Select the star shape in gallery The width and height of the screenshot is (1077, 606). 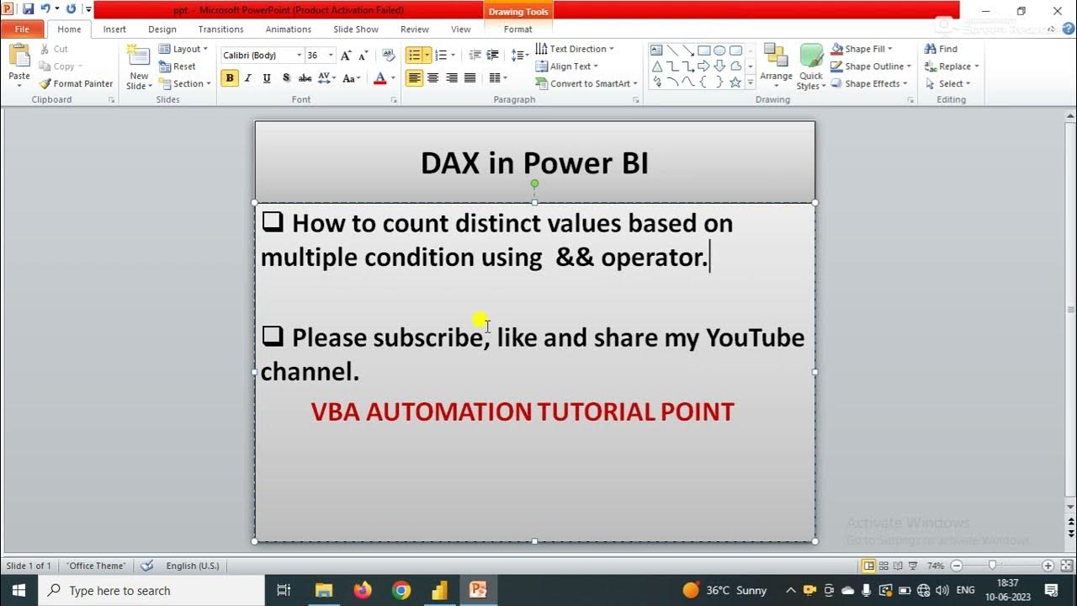point(735,82)
